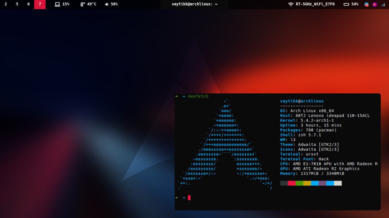Click the 15% CPU usage value
Viewport: 389px width, 218px height.
pos(66,4)
